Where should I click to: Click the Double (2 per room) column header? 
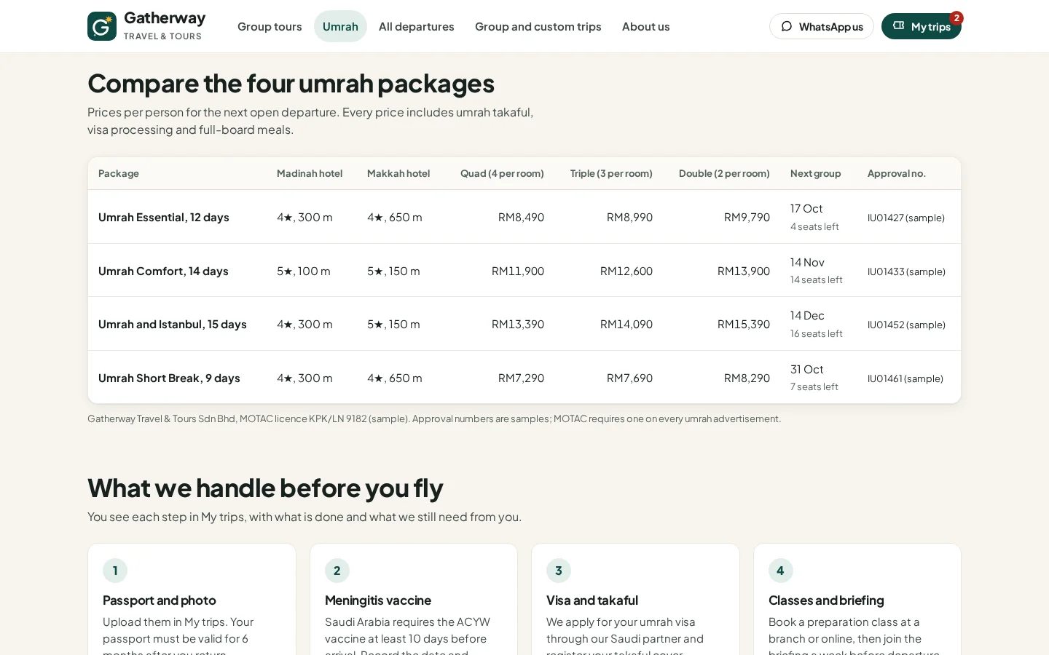[724, 173]
